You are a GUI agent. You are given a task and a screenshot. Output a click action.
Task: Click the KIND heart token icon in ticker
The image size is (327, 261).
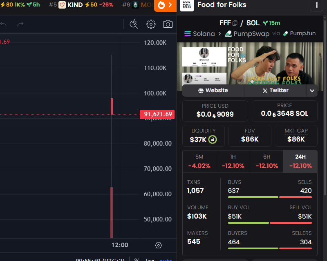(62, 5)
